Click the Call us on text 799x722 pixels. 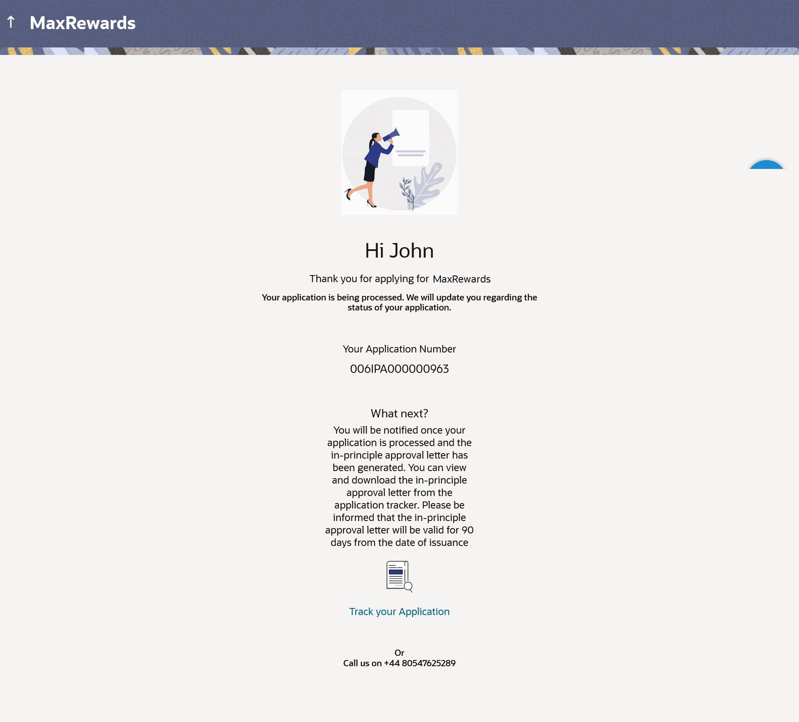click(362, 663)
